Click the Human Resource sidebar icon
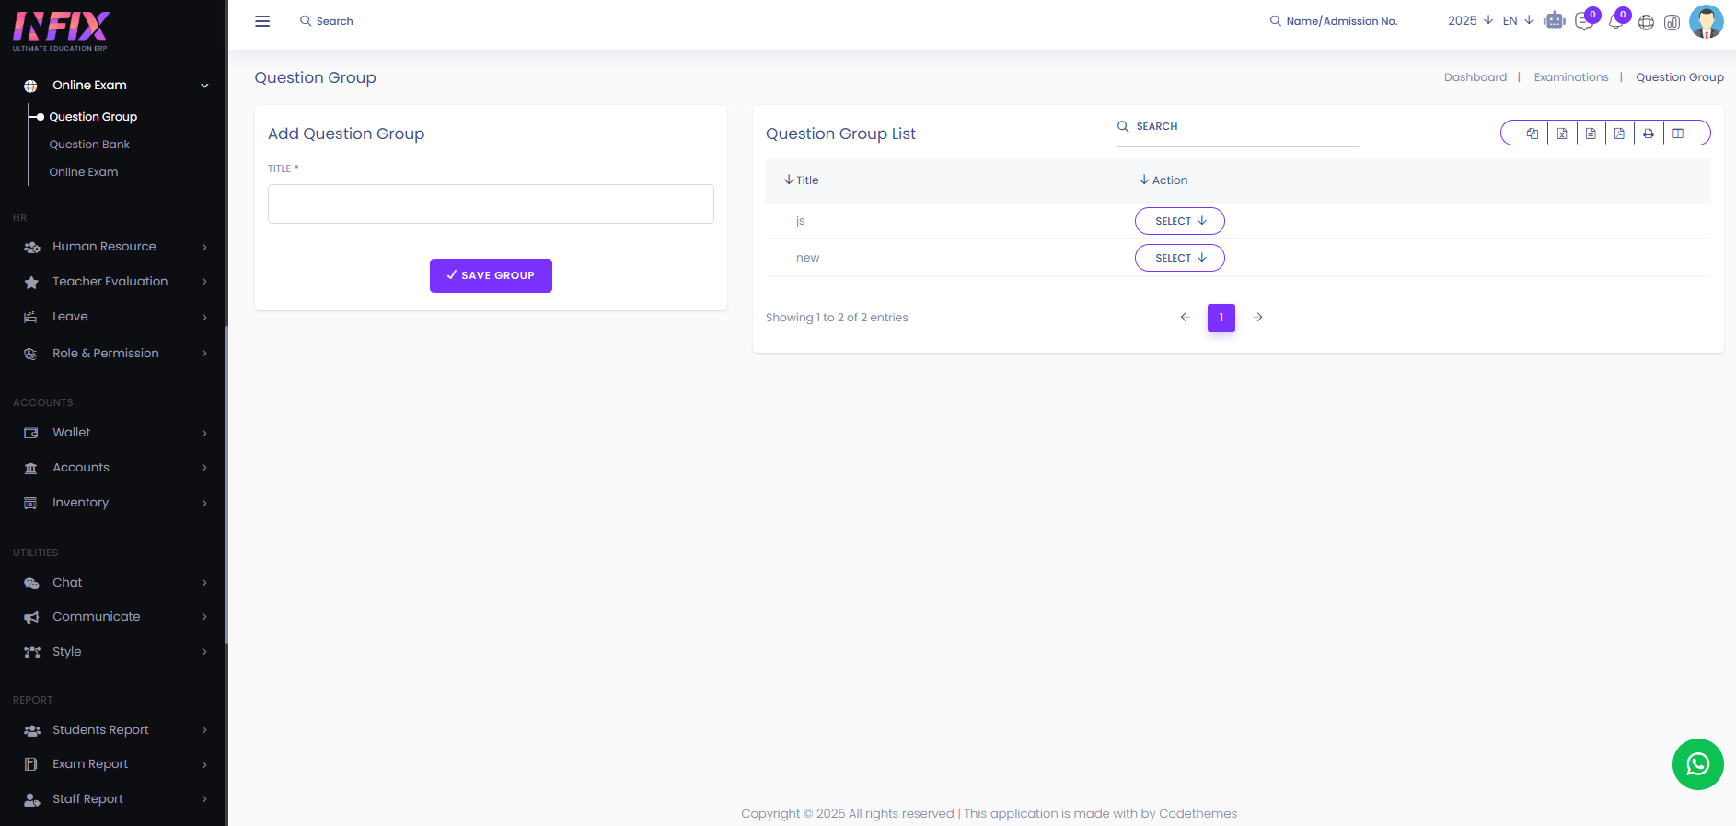Screen dimensions: 1736x826 tap(31, 247)
